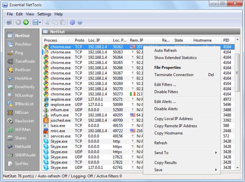
Task: Launch the NSLookup tool
Action: click(20, 95)
